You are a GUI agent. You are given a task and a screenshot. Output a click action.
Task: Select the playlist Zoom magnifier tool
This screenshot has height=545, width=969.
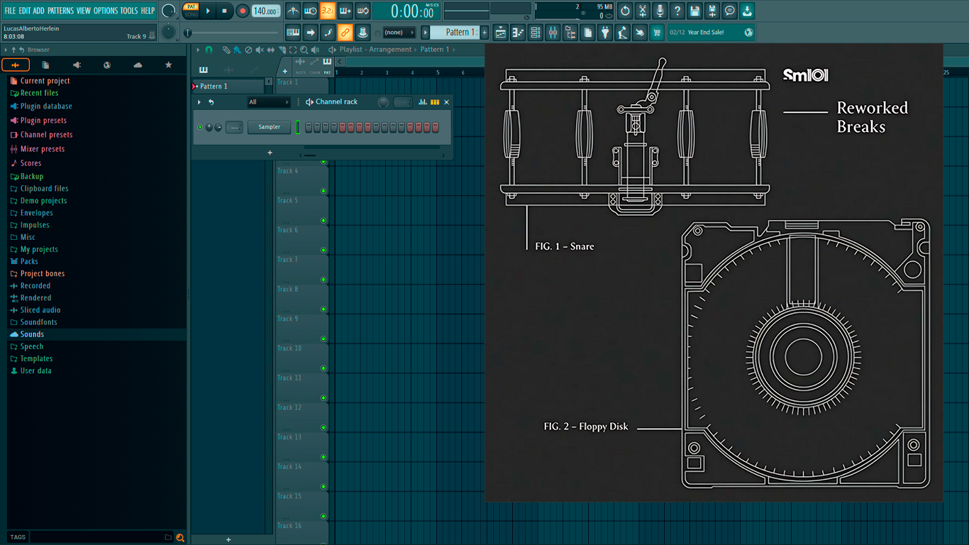coord(304,50)
